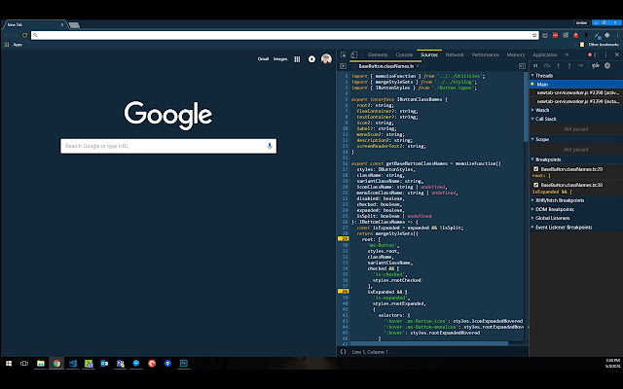The height and width of the screenshot is (389, 623).
Task: Collapse the Scope section
Action: (540, 139)
